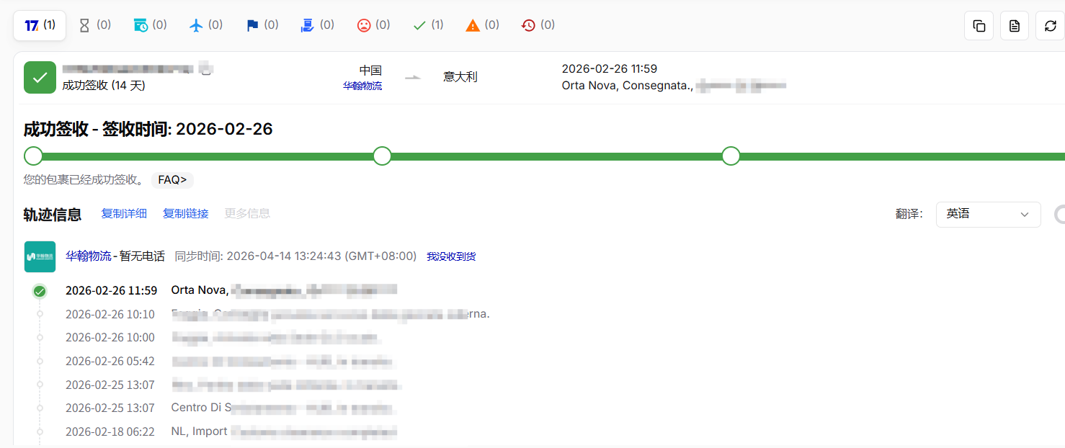The height and width of the screenshot is (448, 1065).
Task: Copy the tracking number next to status
Action: (x=206, y=70)
